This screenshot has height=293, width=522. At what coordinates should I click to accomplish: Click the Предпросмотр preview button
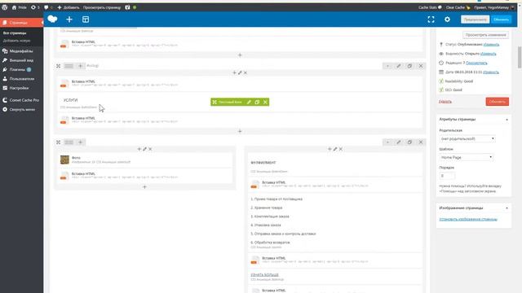pos(475,20)
